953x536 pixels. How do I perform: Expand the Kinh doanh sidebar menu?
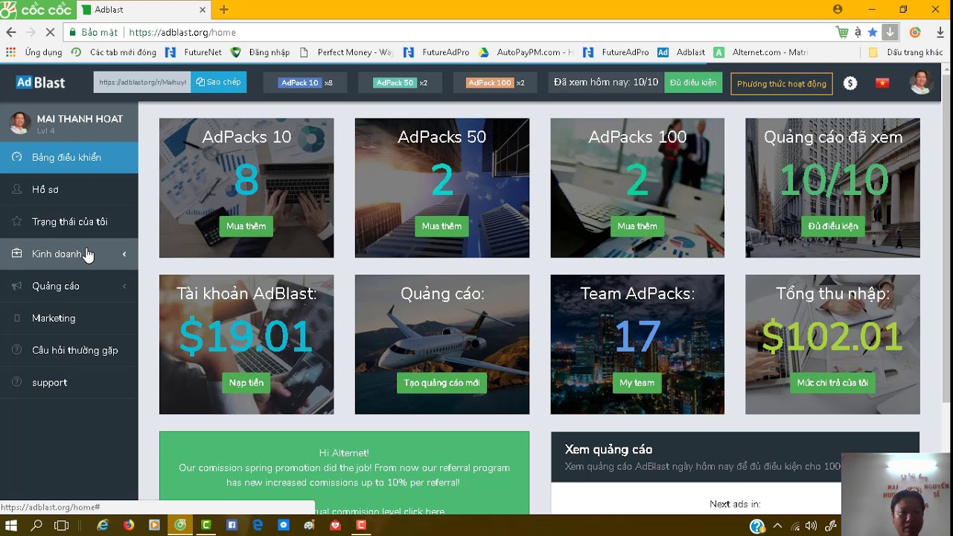tap(68, 254)
